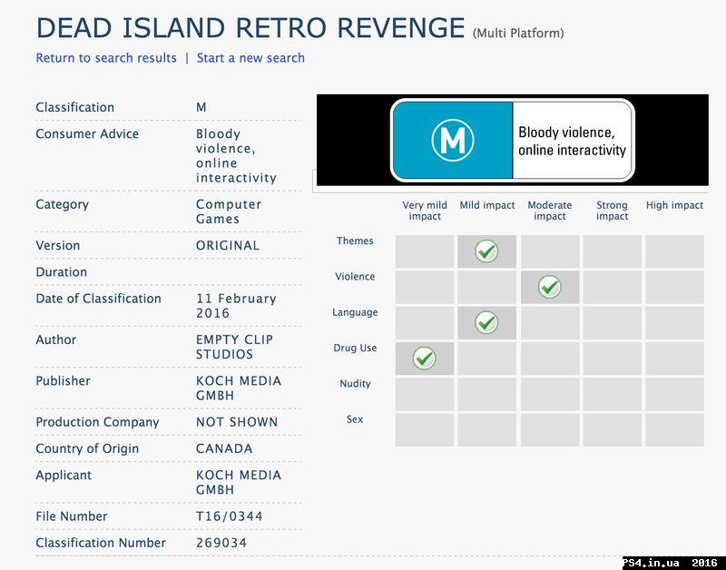This screenshot has width=726, height=570.
Task: Click the Bloody violence rating banner text
Action: (x=572, y=141)
